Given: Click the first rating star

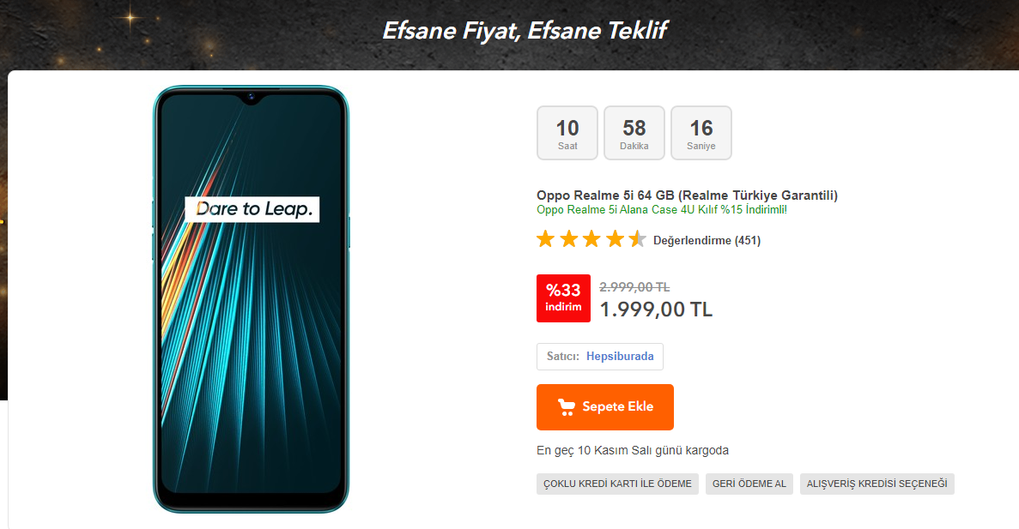Looking at the screenshot, I should (546, 239).
